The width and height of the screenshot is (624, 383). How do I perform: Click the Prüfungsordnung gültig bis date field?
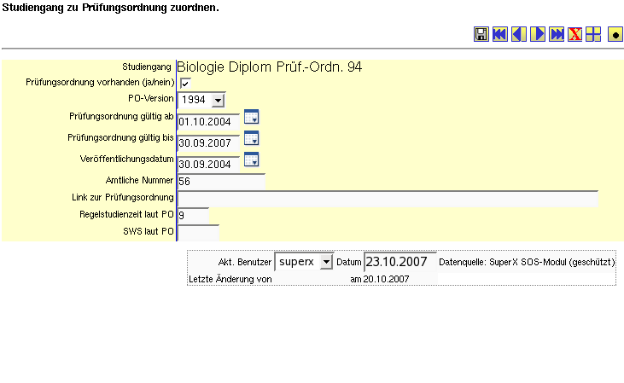pos(208,142)
